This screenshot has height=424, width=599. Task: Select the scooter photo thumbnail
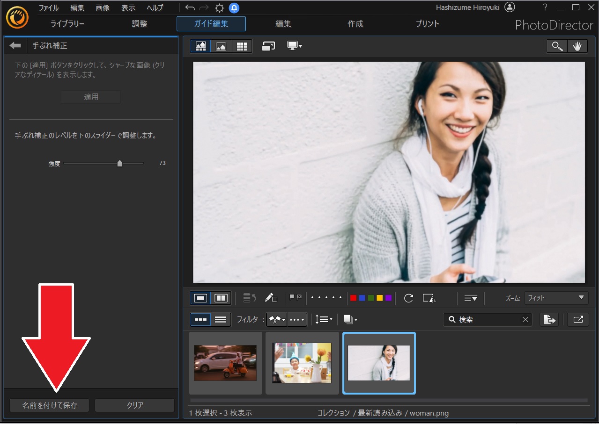(x=225, y=363)
